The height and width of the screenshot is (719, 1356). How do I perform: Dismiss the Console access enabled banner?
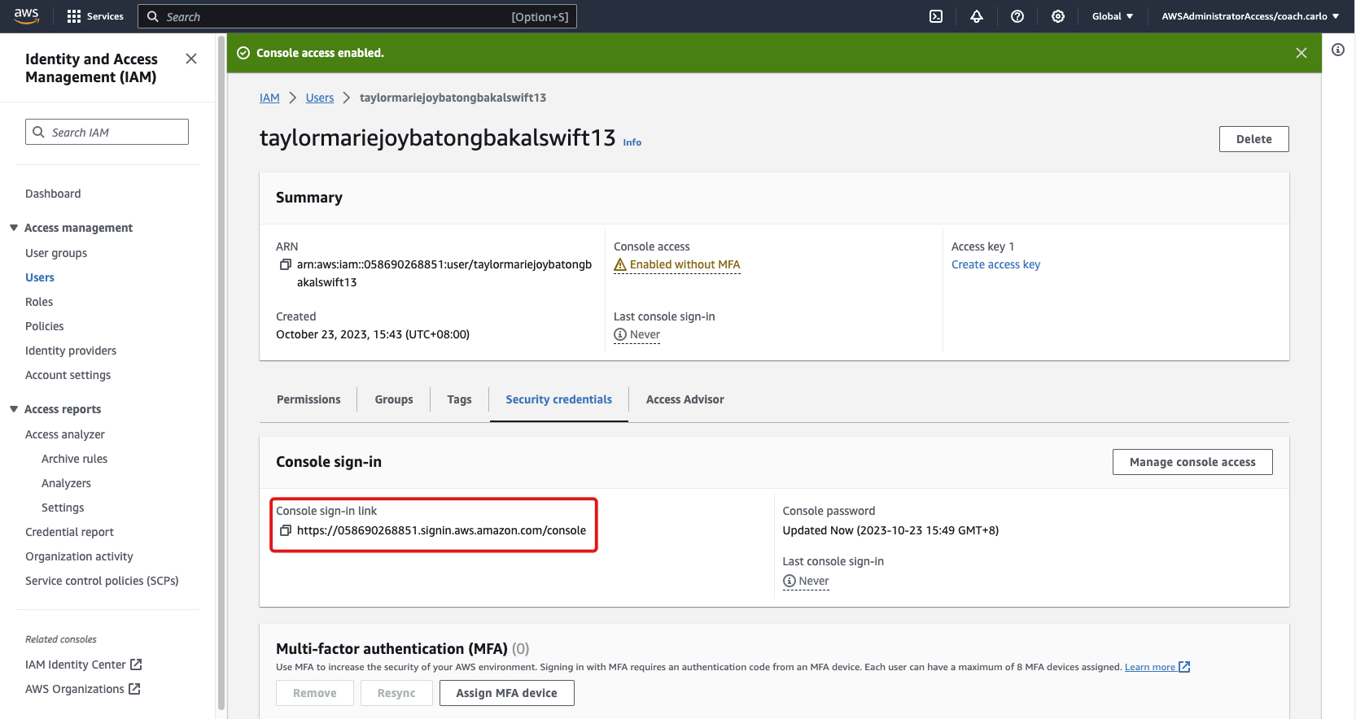[x=1301, y=53]
